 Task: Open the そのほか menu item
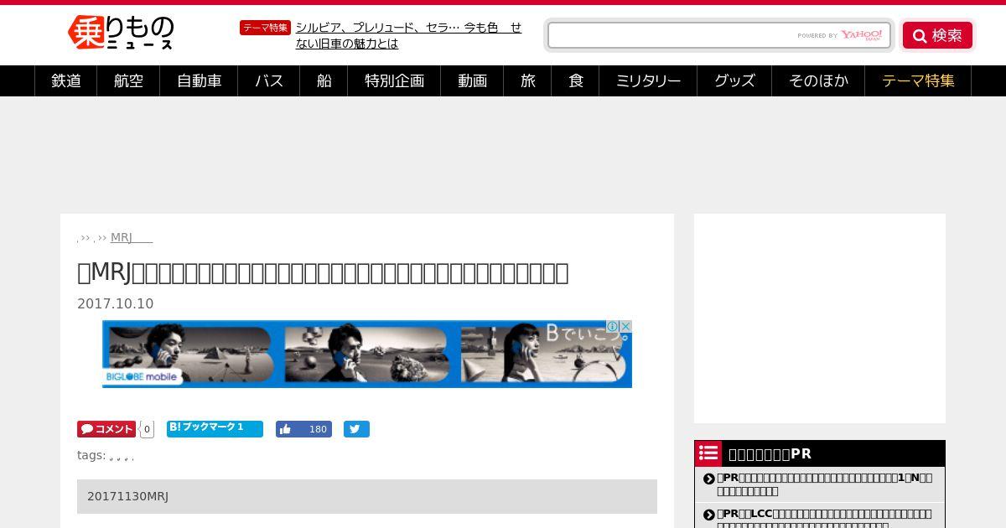click(818, 80)
